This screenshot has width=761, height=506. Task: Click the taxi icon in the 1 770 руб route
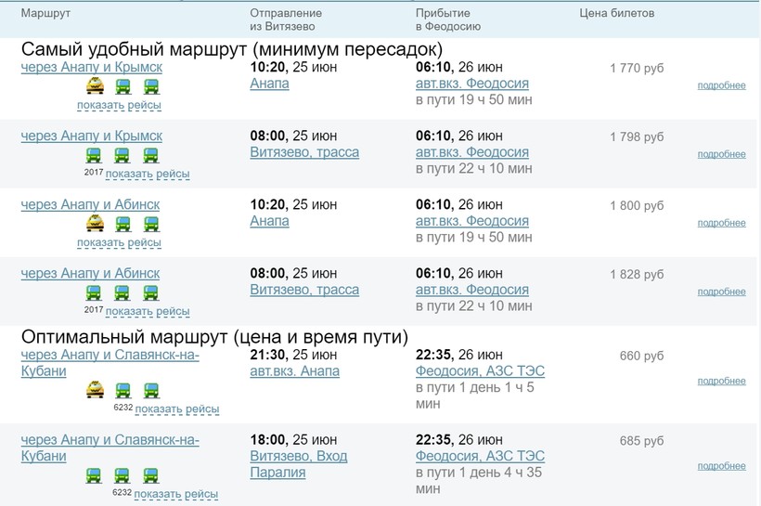[x=95, y=87]
